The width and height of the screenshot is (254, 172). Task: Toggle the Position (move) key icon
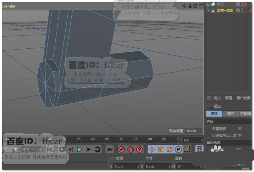(152, 149)
